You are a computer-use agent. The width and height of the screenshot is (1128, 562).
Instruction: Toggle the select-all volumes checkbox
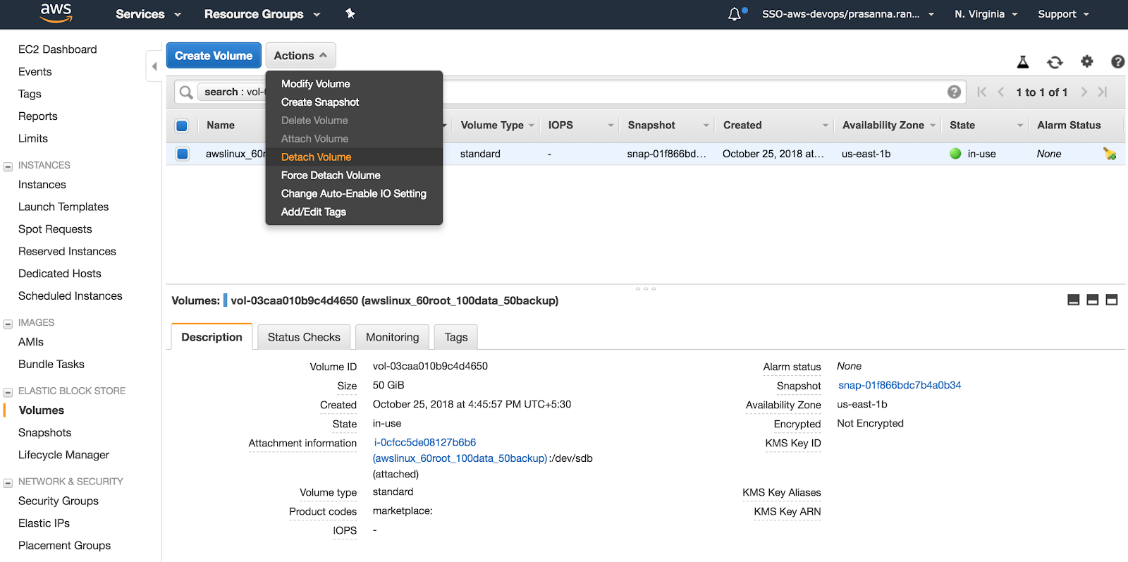182,126
